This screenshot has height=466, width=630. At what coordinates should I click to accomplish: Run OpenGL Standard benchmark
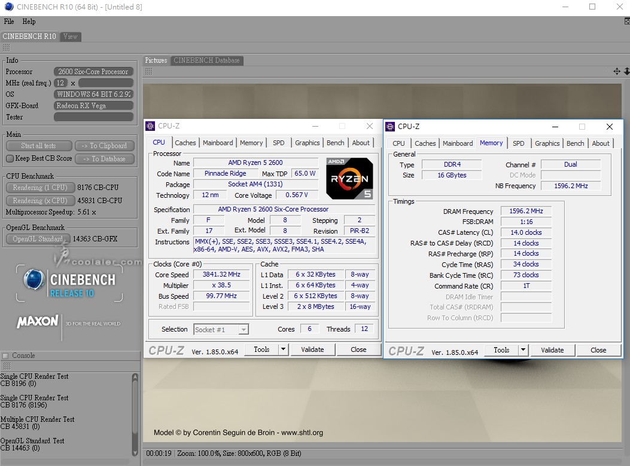38,239
